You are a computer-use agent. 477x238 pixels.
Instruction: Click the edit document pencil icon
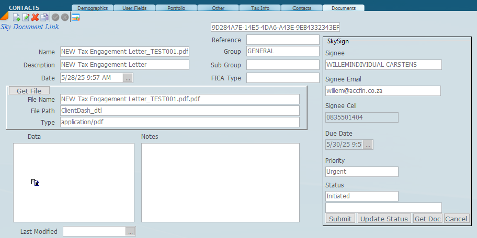click(26, 17)
